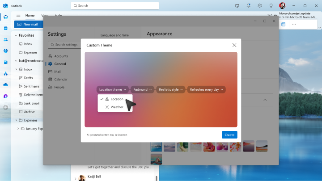Collapse the Favorites folder group
The width and height of the screenshot is (322, 181).
16,35
